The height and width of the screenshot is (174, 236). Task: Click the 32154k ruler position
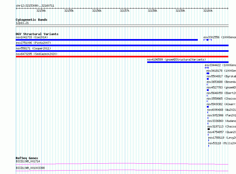pyautogui.click(x=41, y=11)
